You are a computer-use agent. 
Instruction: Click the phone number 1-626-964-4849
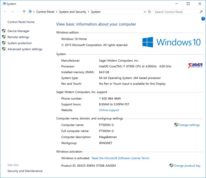[110, 98]
